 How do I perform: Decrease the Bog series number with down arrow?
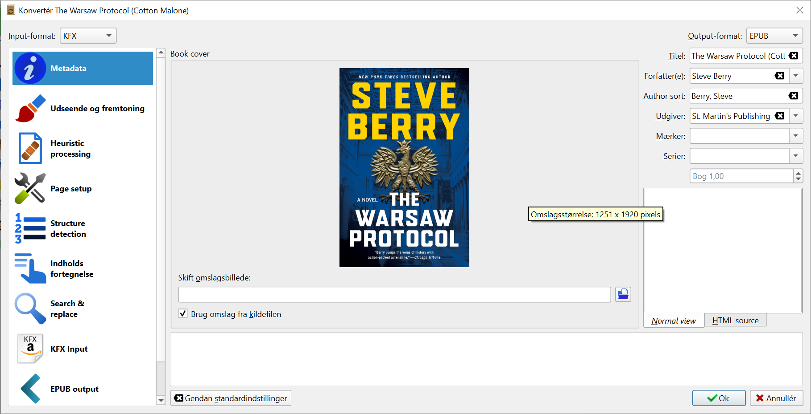click(798, 179)
